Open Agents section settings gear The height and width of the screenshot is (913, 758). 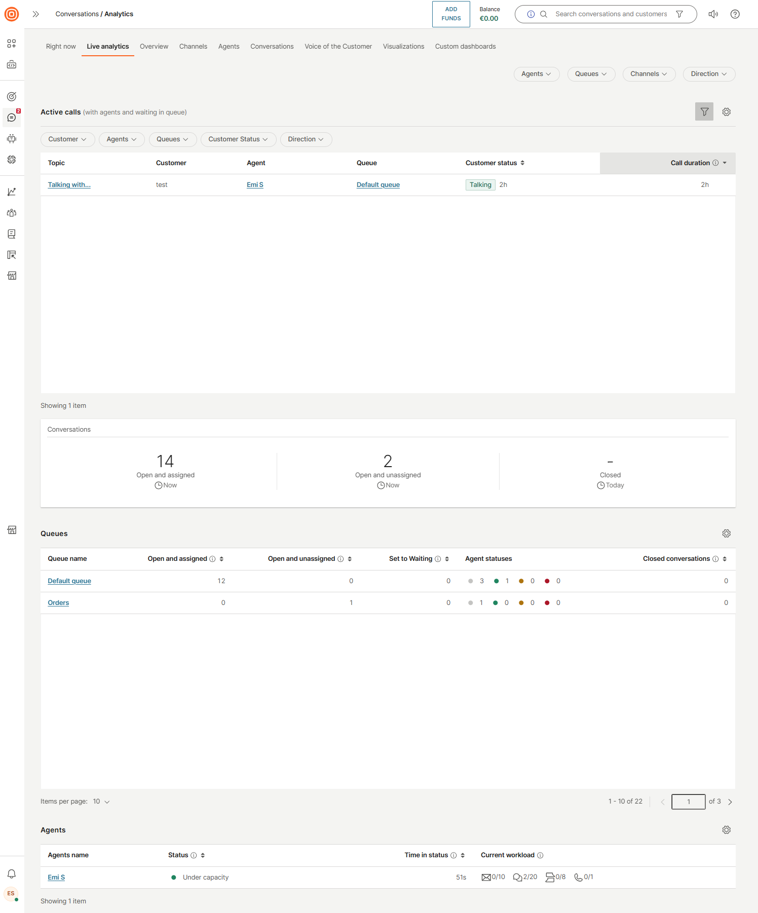click(727, 830)
